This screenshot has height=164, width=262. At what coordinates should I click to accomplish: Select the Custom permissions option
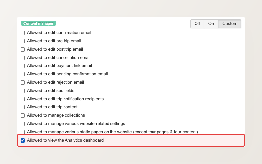(x=230, y=24)
